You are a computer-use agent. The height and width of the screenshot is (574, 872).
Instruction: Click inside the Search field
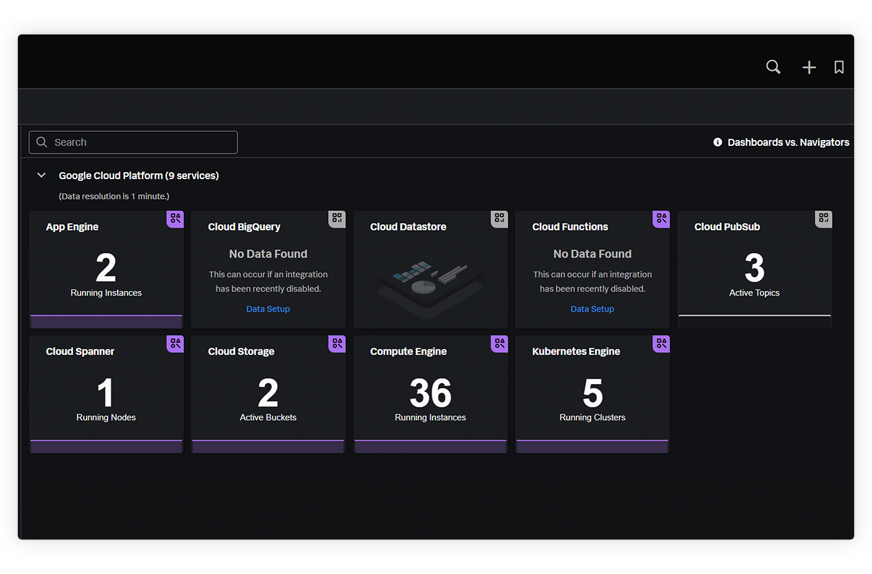(x=132, y=142)
